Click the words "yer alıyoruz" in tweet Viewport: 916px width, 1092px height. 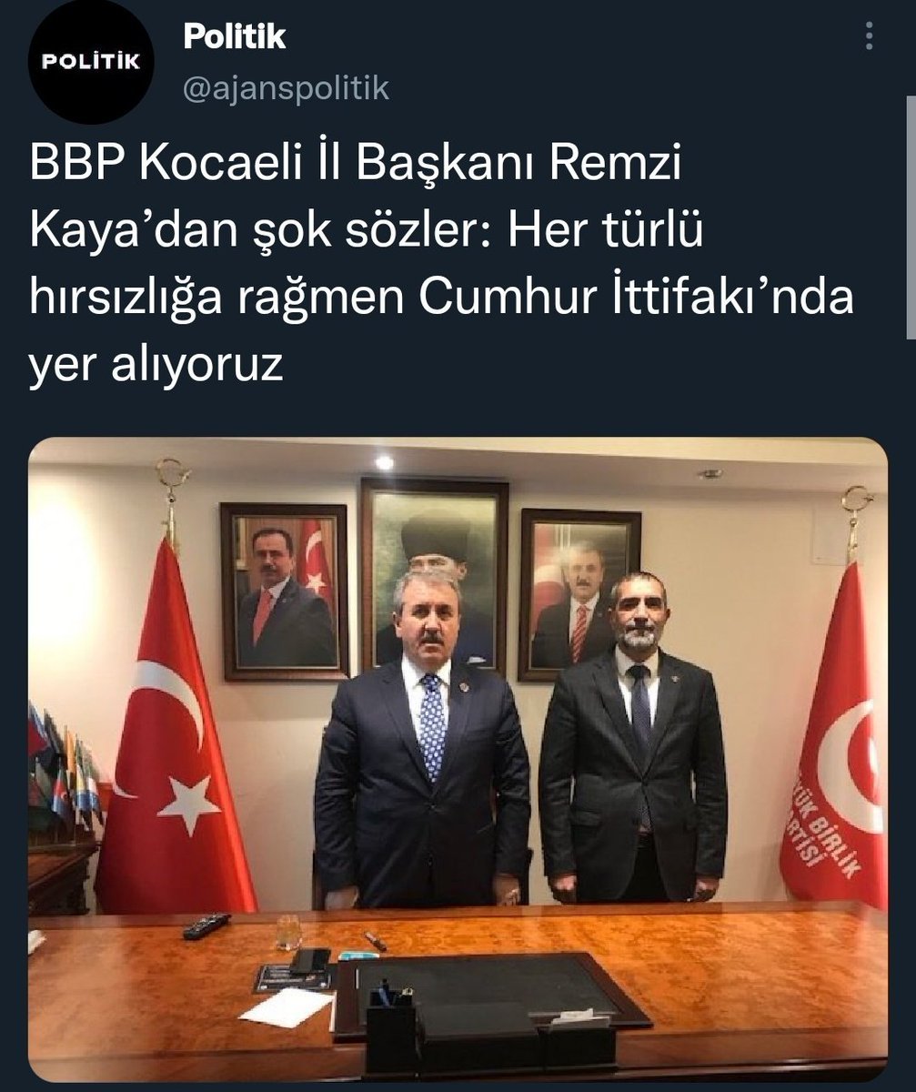[x=156, y=367]
